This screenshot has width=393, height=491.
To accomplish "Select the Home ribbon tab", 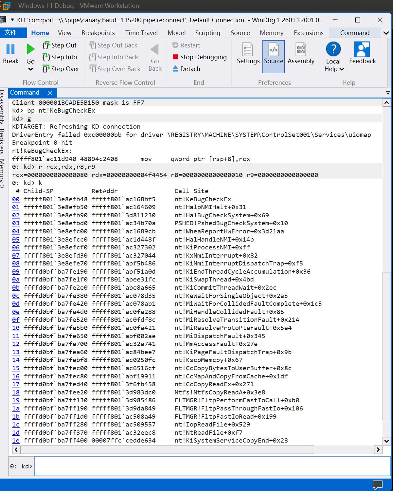I will [40, 33].
